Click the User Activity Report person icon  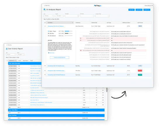pos(7,49)
